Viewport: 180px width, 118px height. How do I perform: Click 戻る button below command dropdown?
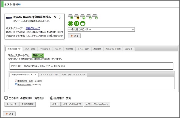[74, 36]
